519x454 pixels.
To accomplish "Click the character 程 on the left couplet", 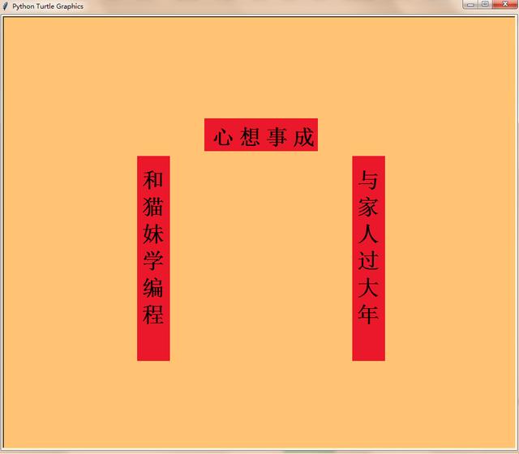I will [x=153, y=314].
